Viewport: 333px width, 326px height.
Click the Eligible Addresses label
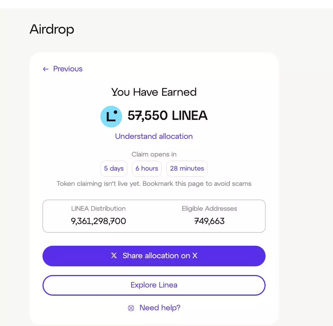point(209,208)
